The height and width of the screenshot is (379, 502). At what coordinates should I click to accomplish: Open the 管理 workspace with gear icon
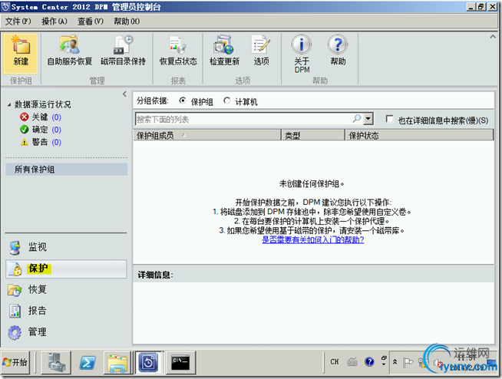(66, 332)
